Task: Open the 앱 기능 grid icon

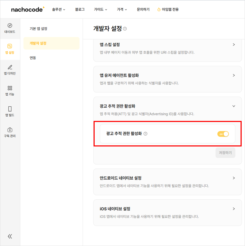Action: click(x=10, y=90)
